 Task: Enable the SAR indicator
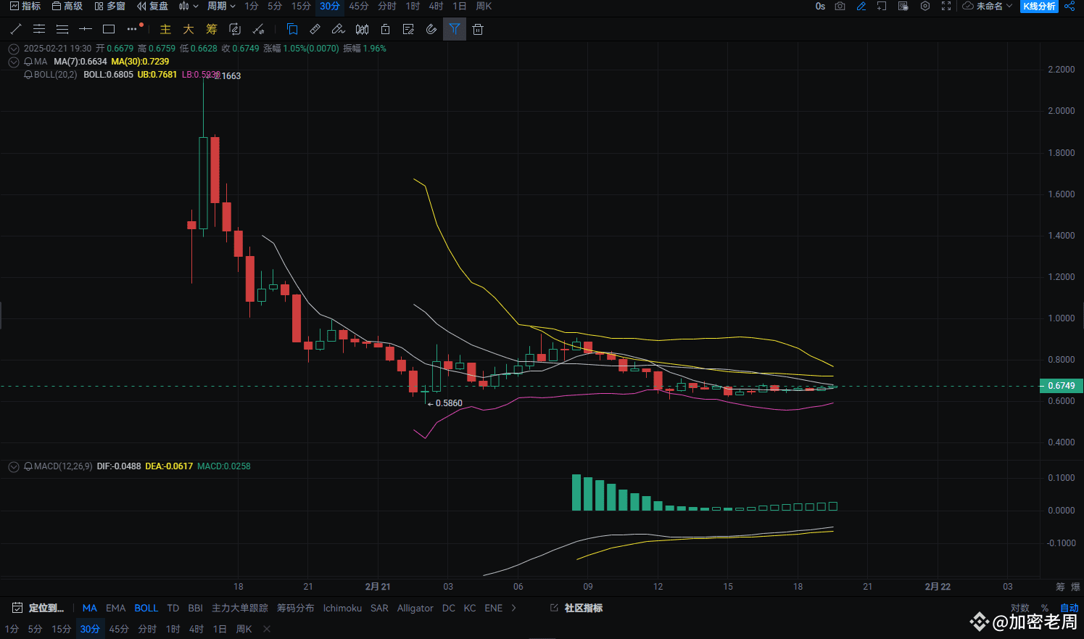[x=379, y=608]
